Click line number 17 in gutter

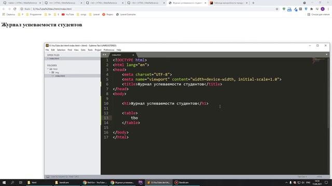click(106, 137)
